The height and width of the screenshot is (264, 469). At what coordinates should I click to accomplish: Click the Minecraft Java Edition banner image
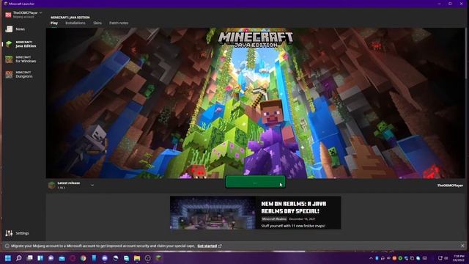[255, 103]
